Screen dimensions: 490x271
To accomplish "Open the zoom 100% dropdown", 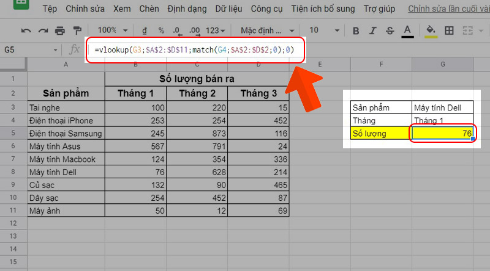I will pyautogui.click(x=112, y=31).
